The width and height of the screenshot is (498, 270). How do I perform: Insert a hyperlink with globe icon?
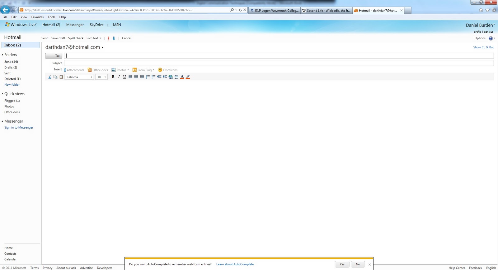(171, 77)
